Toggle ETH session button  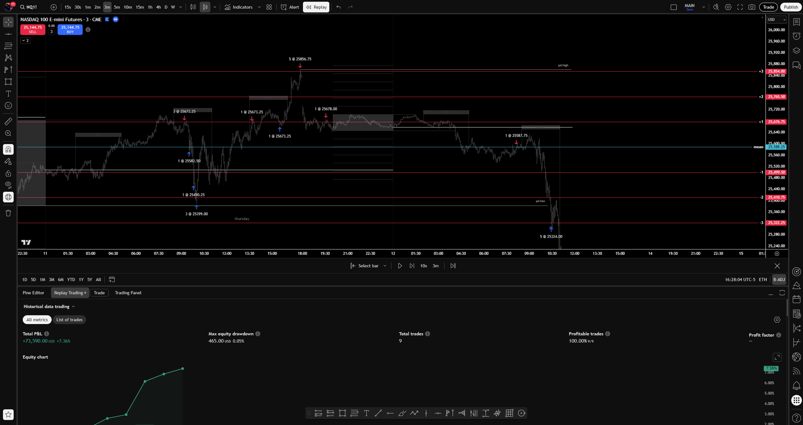click(763, 280)
